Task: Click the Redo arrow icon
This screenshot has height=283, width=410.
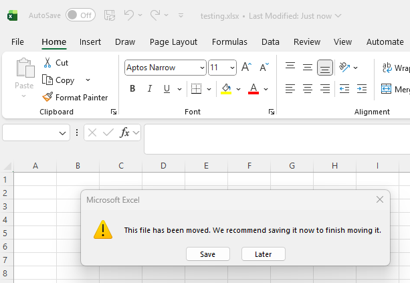Action: tap(155, 15)
